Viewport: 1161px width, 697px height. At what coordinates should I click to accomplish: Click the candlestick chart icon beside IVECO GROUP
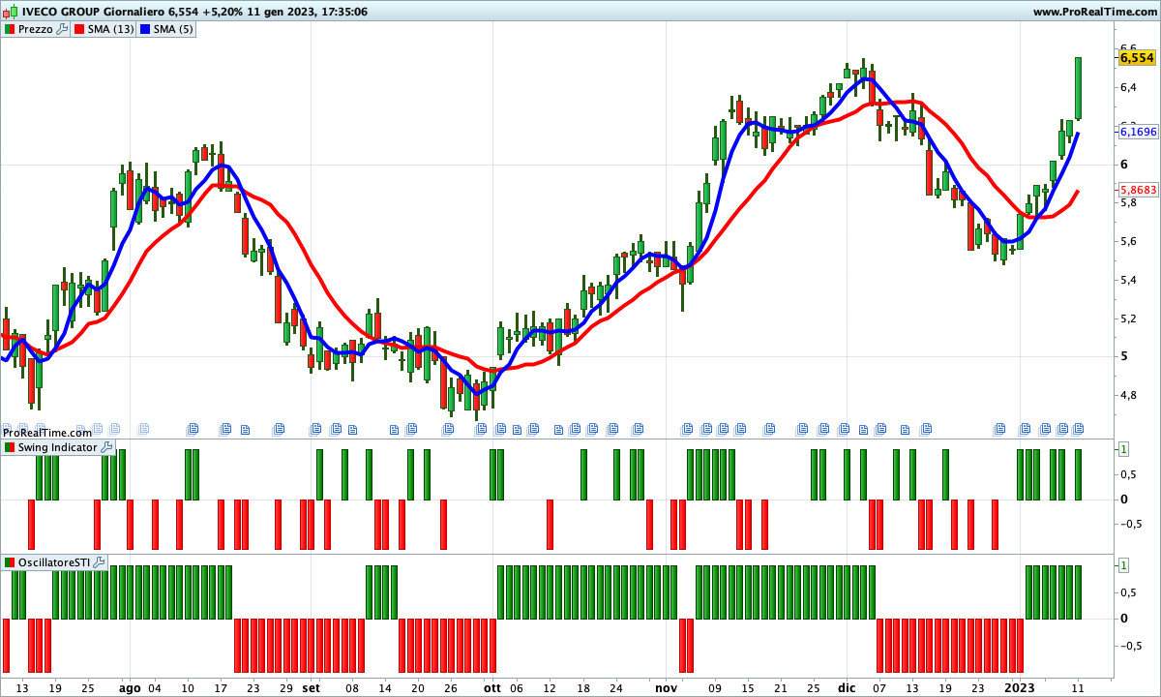pos(9,12)
